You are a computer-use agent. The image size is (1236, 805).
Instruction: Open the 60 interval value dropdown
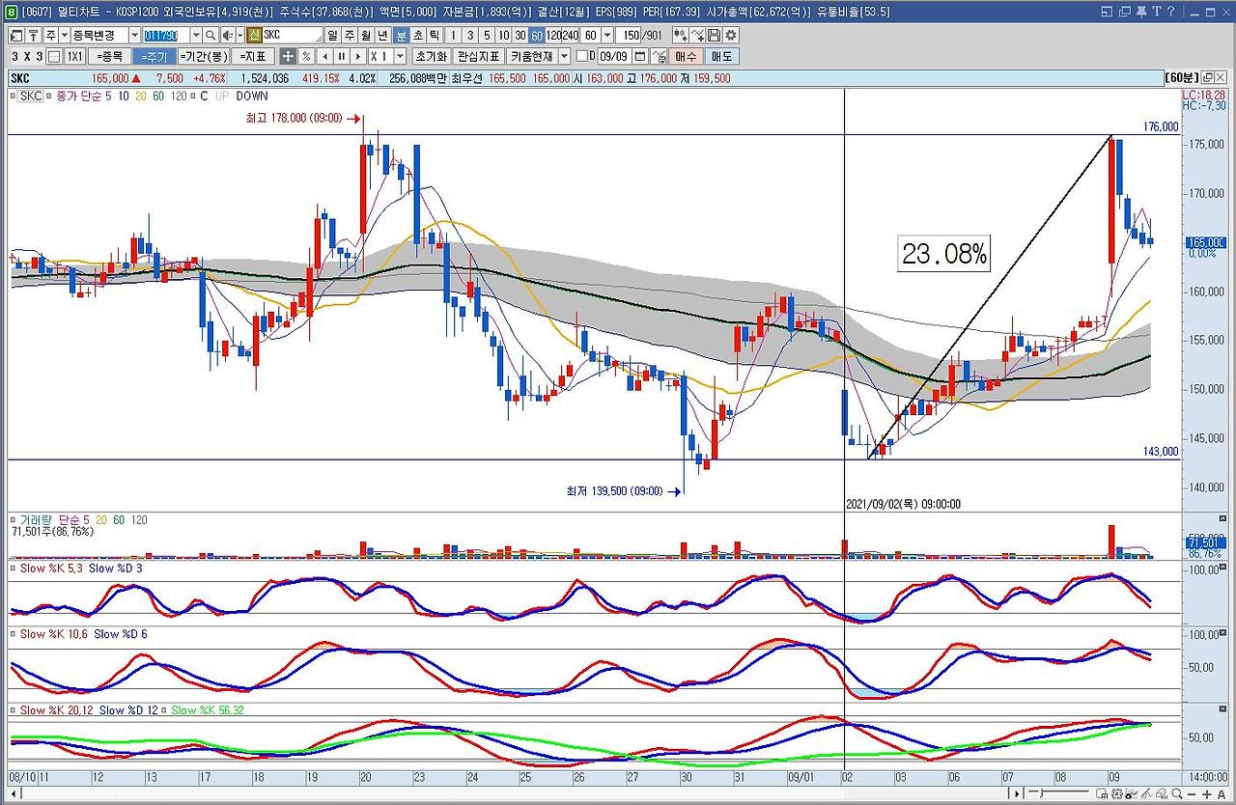(x=606, y=35)
